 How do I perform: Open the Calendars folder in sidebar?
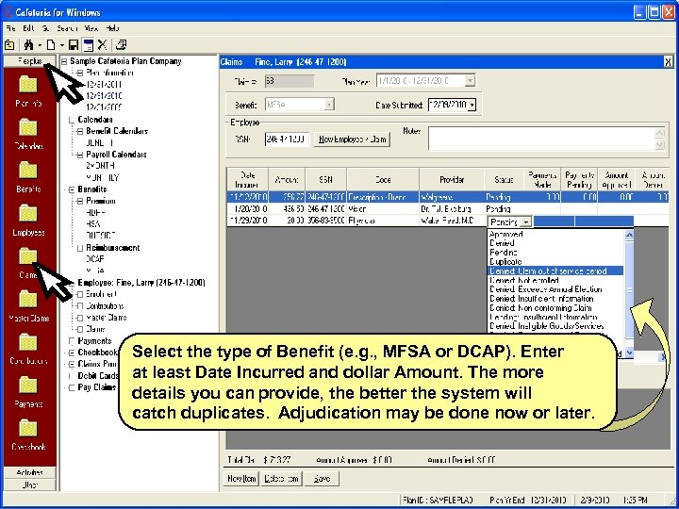tap(28, 127)
